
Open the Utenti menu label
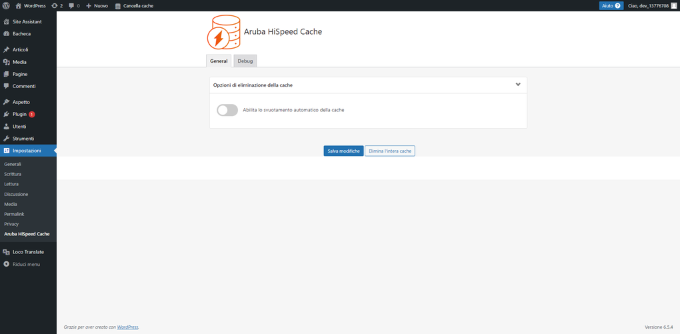coord(19,126)
